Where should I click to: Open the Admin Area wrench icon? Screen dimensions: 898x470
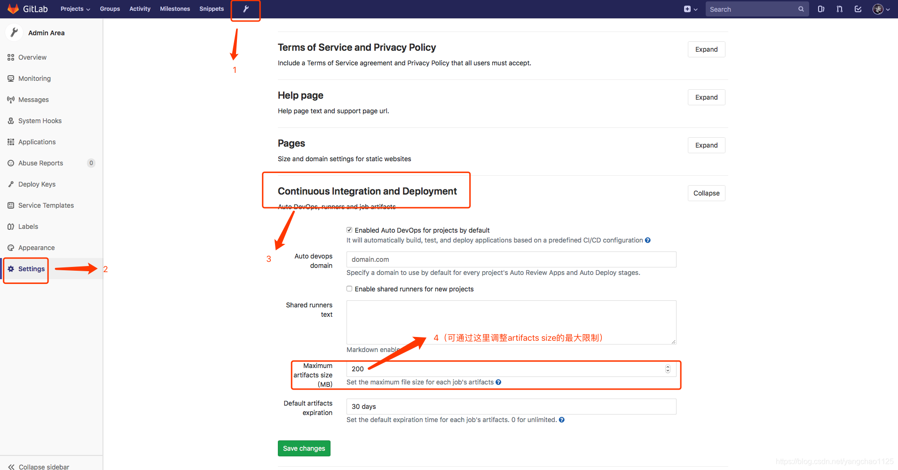(x=245, y=8)
